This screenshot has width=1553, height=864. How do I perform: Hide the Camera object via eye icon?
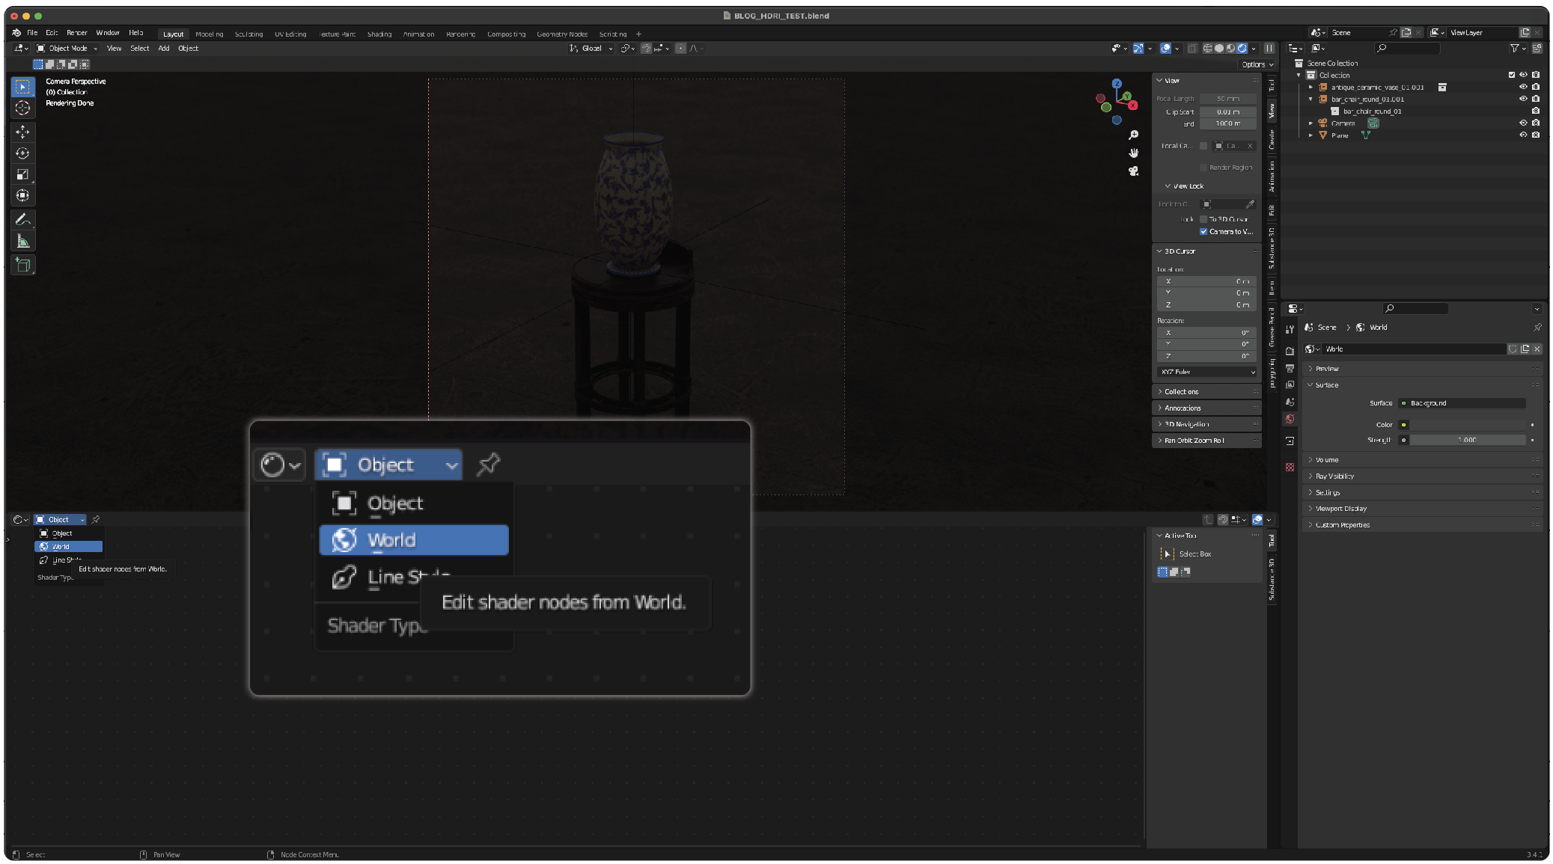[x=1522, y=123]
